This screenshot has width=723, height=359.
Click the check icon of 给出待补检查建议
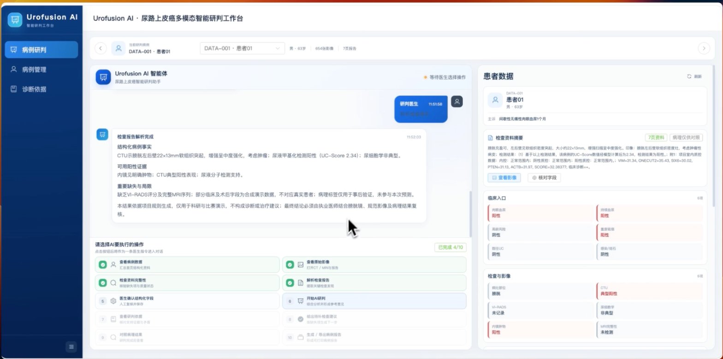pos(301,319)
